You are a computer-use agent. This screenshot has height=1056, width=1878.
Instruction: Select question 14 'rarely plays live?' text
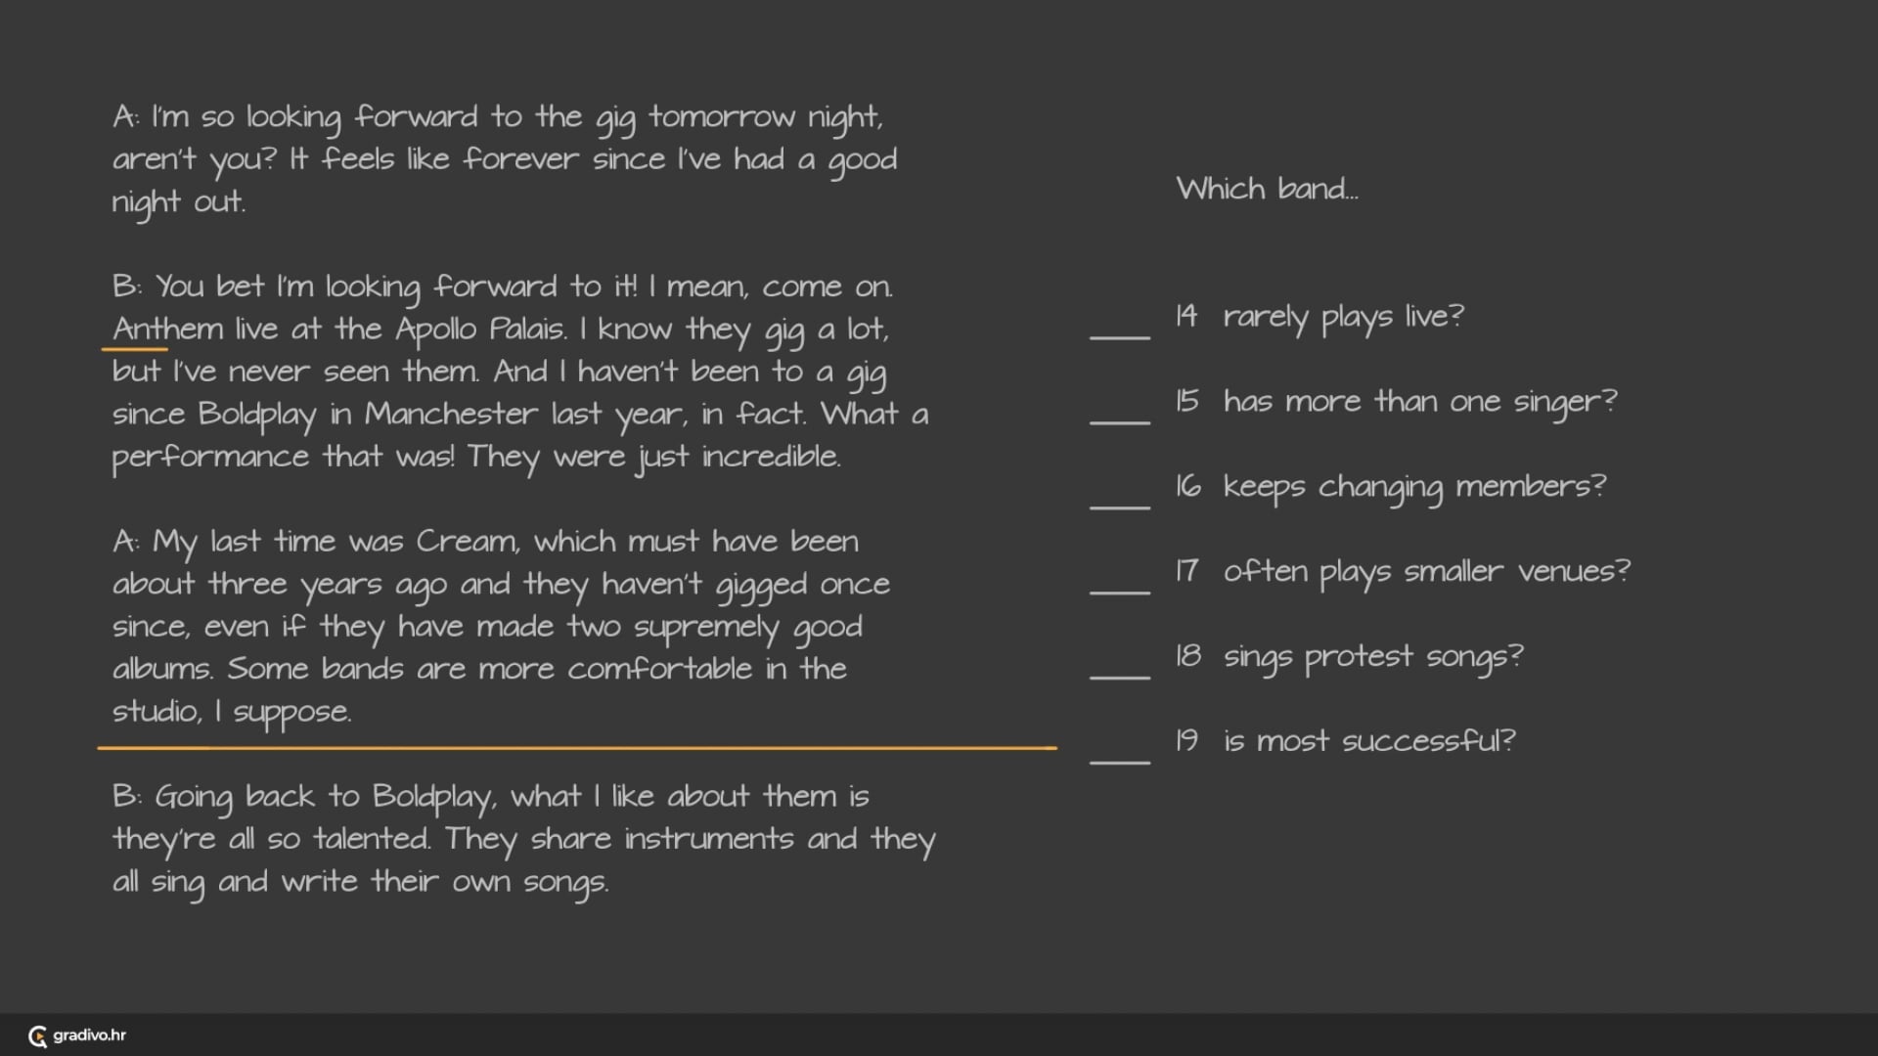click(x=1343, y=317)
